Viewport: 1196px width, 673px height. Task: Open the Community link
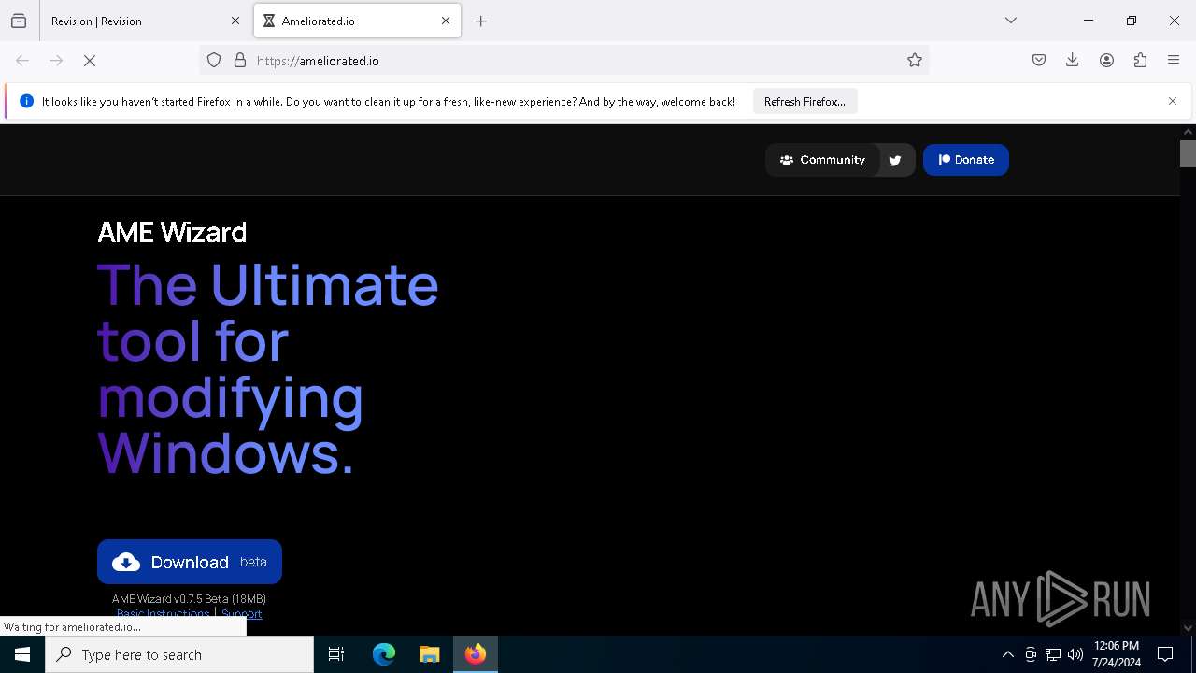pos(822,160)
